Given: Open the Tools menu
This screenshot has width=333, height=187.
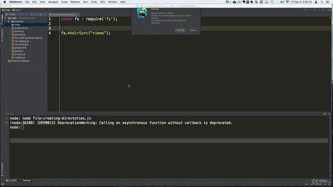Looking at the screenshot, I should pyautogui.click(x=94, y=2).
